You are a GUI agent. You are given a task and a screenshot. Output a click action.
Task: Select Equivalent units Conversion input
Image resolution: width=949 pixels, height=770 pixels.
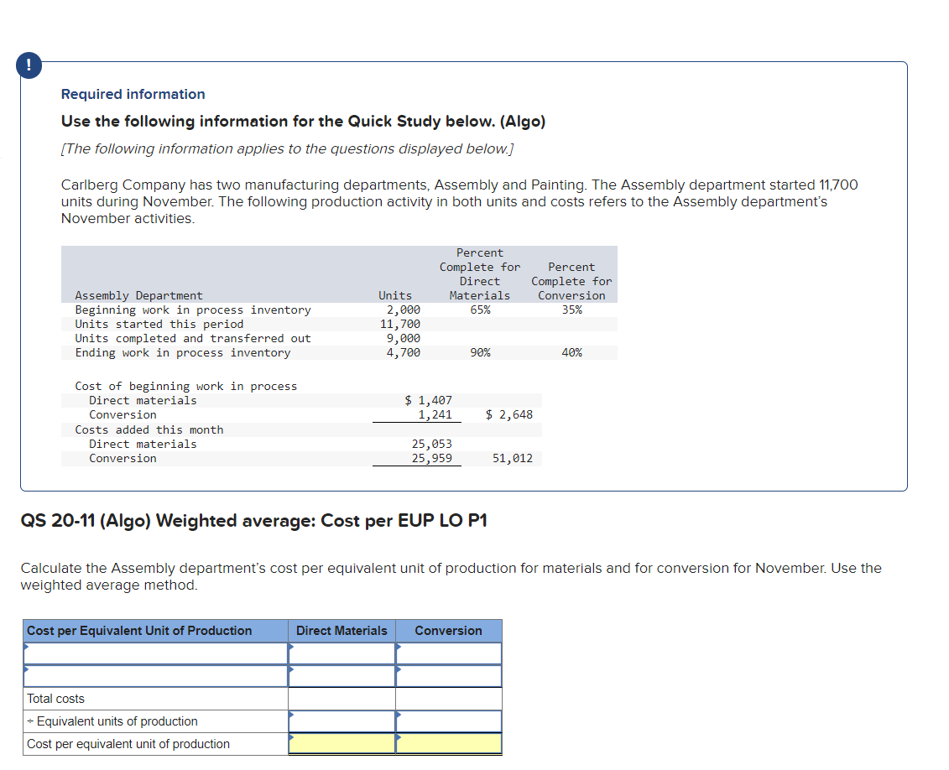(x=449, y=721)
